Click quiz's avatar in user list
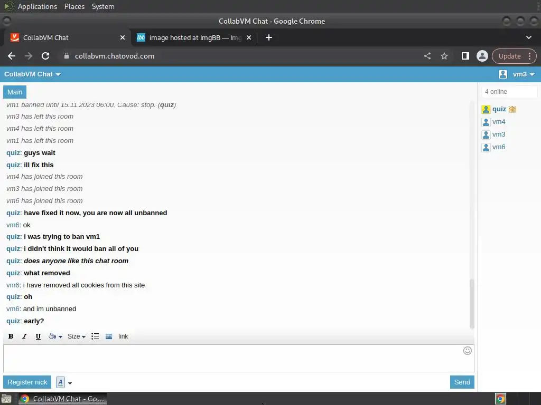The height and width of the screenshot is (405, 541). 486,110
